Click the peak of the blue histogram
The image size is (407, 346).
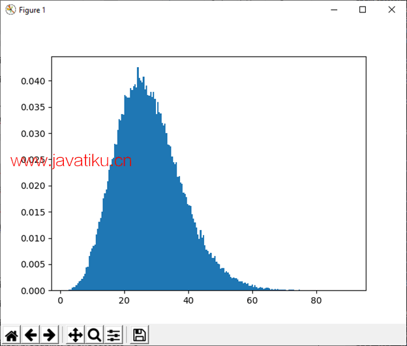point(138,68)
